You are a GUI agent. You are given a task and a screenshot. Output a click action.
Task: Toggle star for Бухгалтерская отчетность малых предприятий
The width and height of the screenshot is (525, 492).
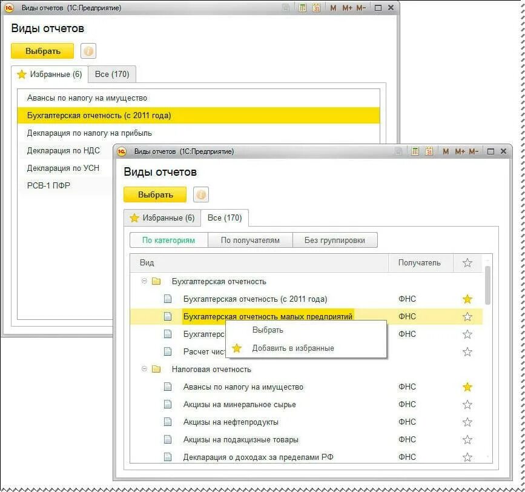click(x=467, y=316)
